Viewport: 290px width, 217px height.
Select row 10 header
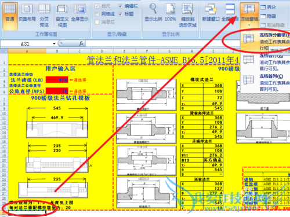[x=4, y=113]
